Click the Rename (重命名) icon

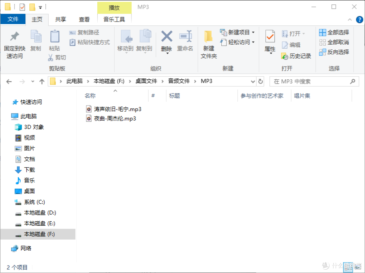click(x=185, y=36)
